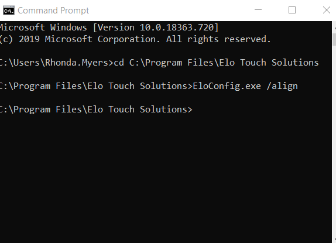
Task: Click the "/align" argument text
Action: point(282,86)
